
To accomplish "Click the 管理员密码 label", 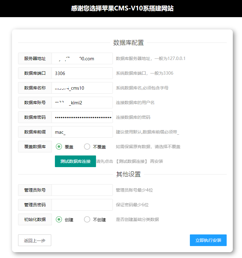I will tap(35, 205).
